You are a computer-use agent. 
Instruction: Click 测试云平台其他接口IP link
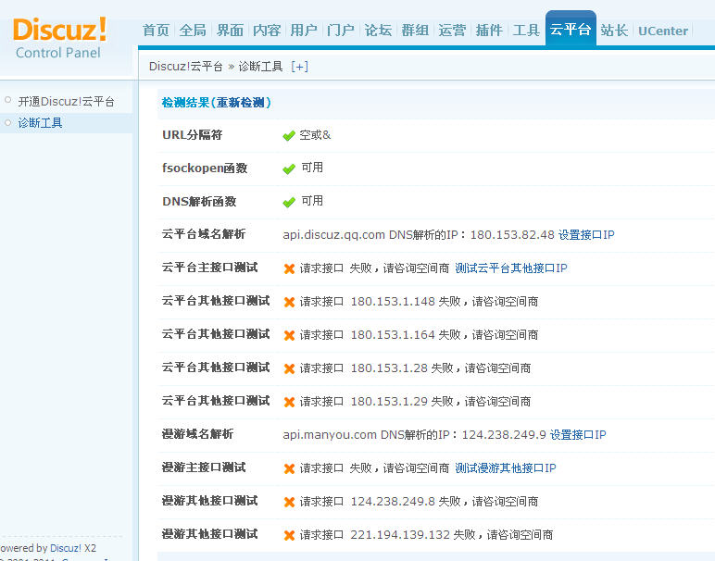(x=511, y=268)
